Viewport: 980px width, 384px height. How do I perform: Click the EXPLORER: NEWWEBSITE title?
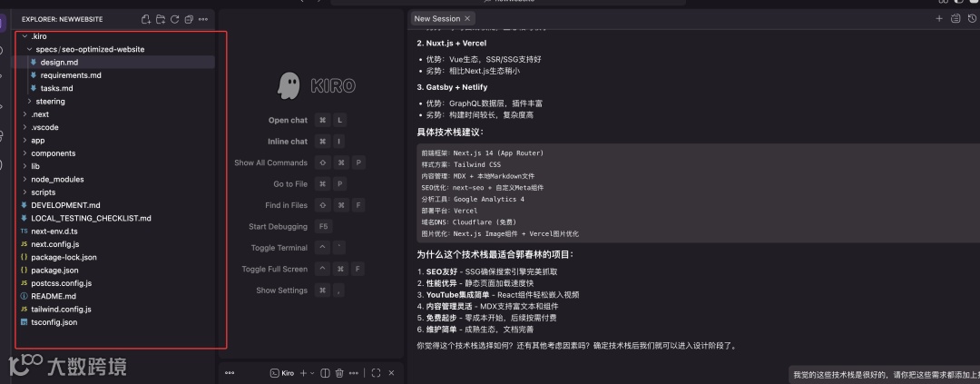tap(62, 19)
